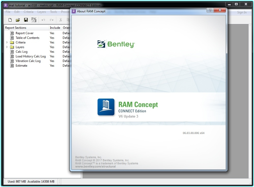Click the About dialog title icon

pyautogui.click(x=74, y=11)
